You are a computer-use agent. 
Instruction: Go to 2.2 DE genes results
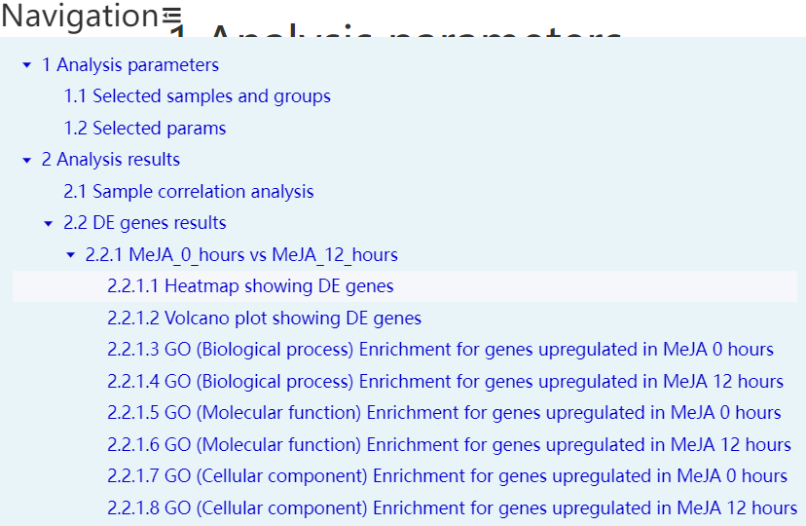click(144, 223)
